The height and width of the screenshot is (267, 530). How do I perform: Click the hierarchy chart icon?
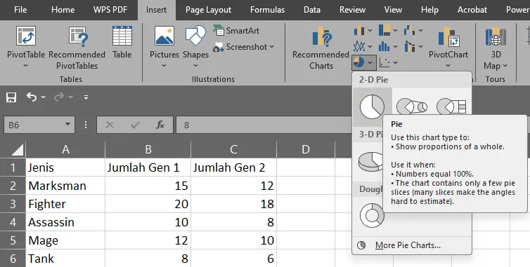coord(384,30)
